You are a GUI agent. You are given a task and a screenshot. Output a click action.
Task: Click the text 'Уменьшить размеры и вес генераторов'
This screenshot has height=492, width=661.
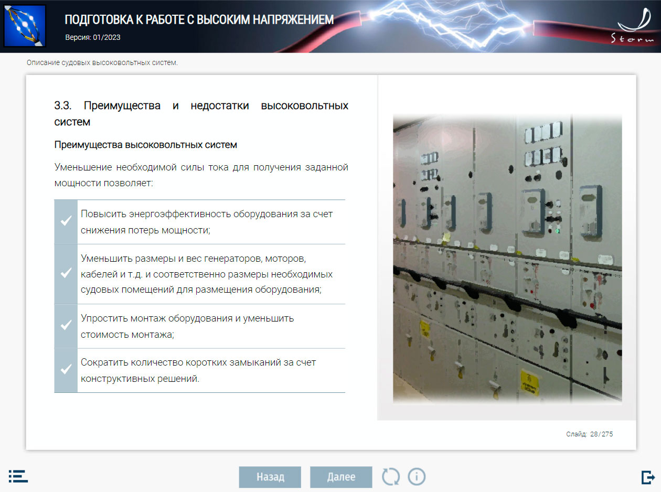207,274
